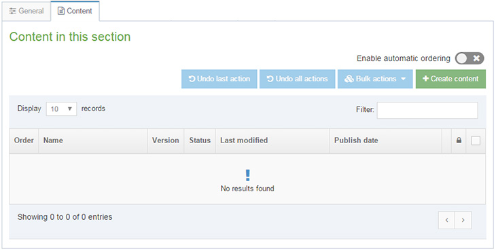This screenshot has width=496, height=251.
Task: Tick the select-all checkbox in header
Action: [476, 140]
